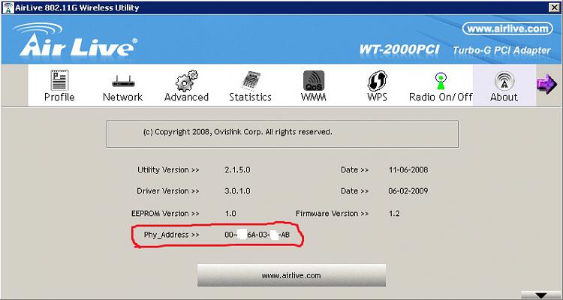The image size is (563, 300).
Task: Open the WPS icon
Action: (378, 80)
